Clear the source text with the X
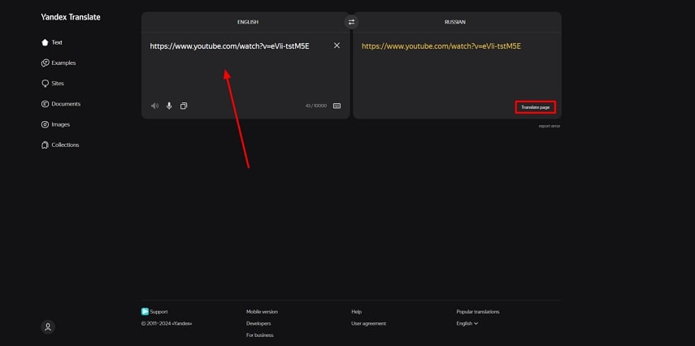The image size is (695, 346). tap(337, 45)
